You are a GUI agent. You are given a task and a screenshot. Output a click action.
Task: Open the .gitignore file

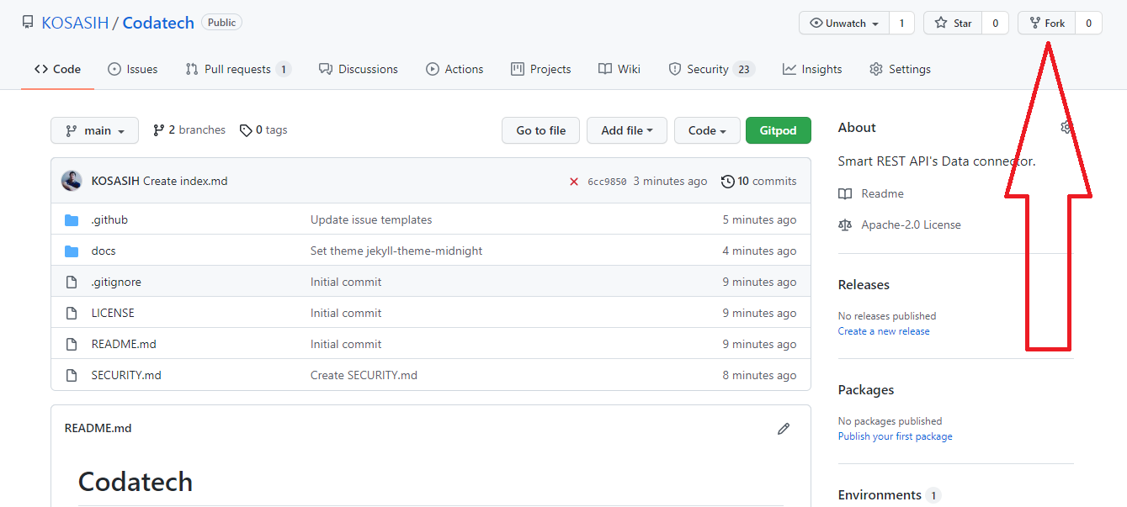tap(116, 282)
